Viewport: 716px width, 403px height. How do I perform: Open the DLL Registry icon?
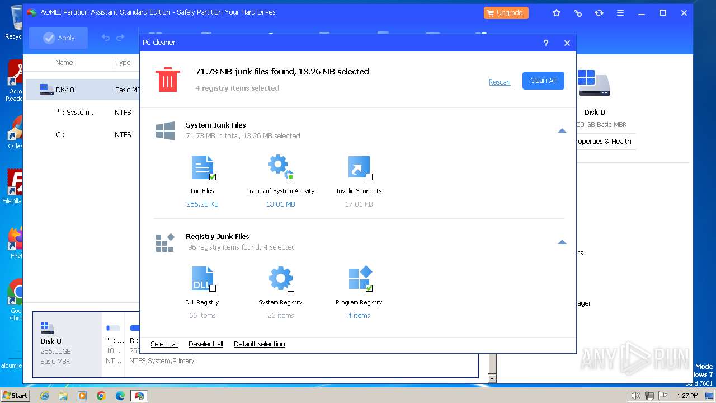(x=202, y=279)
